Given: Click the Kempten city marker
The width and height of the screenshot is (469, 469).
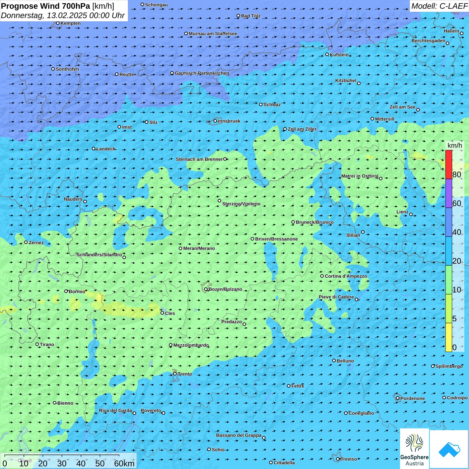Looking at the screenshot, I should click(58, 23).
